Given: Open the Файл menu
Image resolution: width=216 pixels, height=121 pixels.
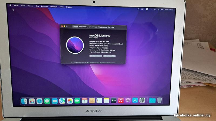Looking at the screenshot, I should coord(23,6).
